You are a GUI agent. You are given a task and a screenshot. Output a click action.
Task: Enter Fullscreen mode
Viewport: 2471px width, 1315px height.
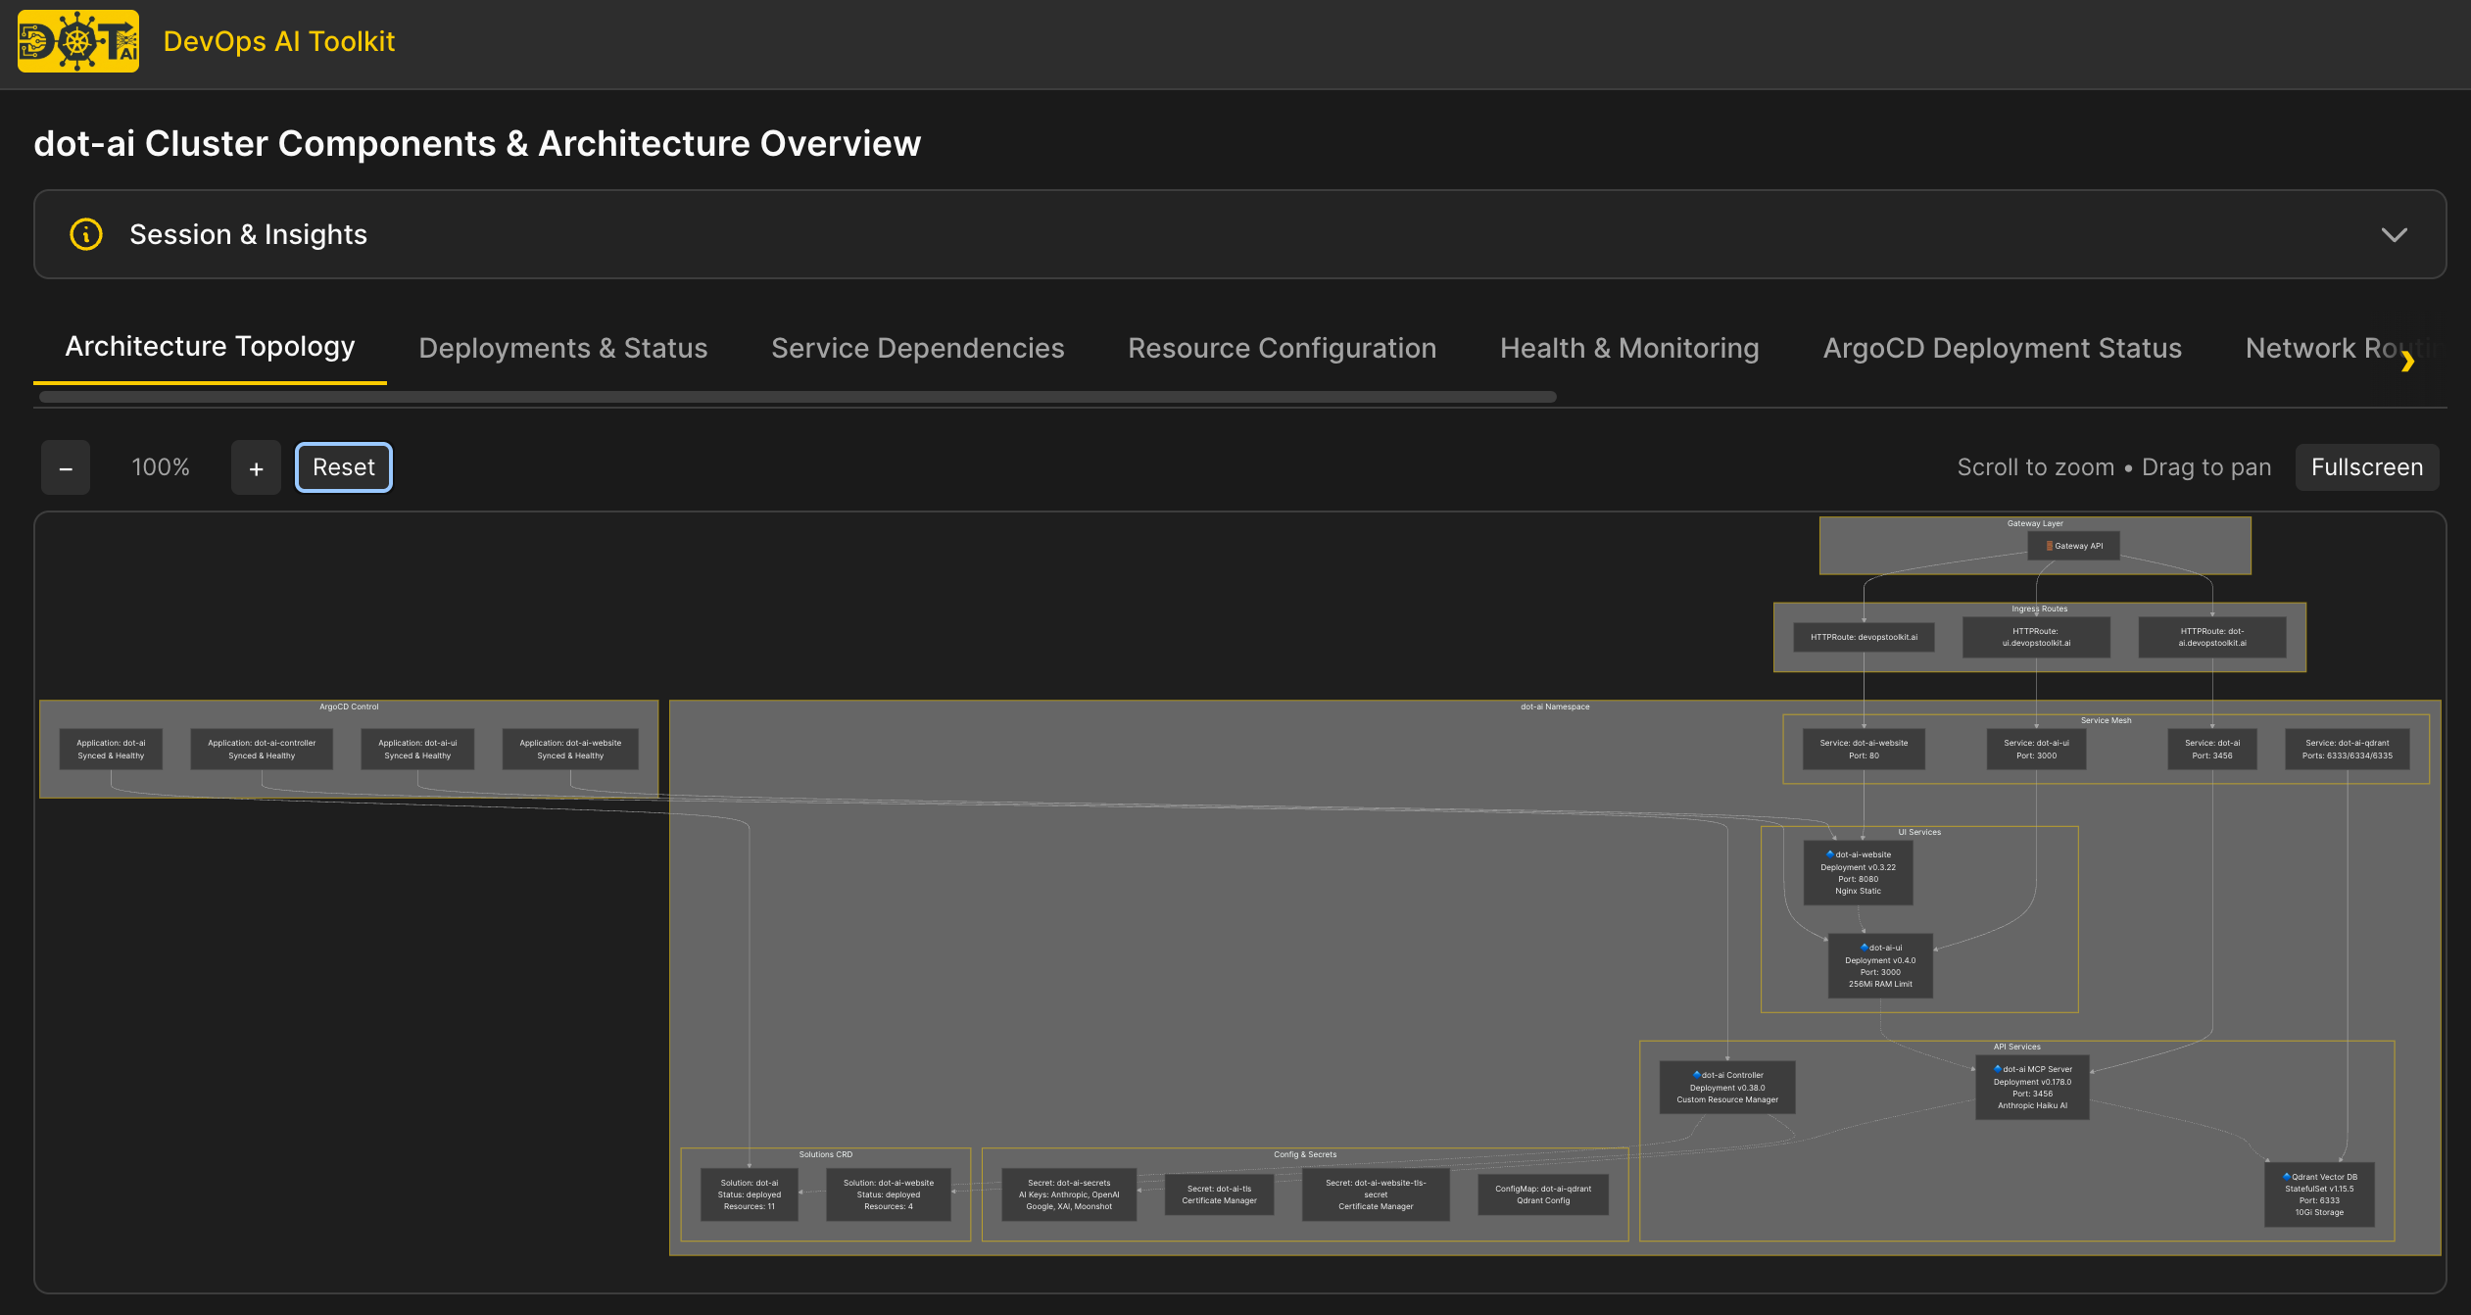point(2367,466)
